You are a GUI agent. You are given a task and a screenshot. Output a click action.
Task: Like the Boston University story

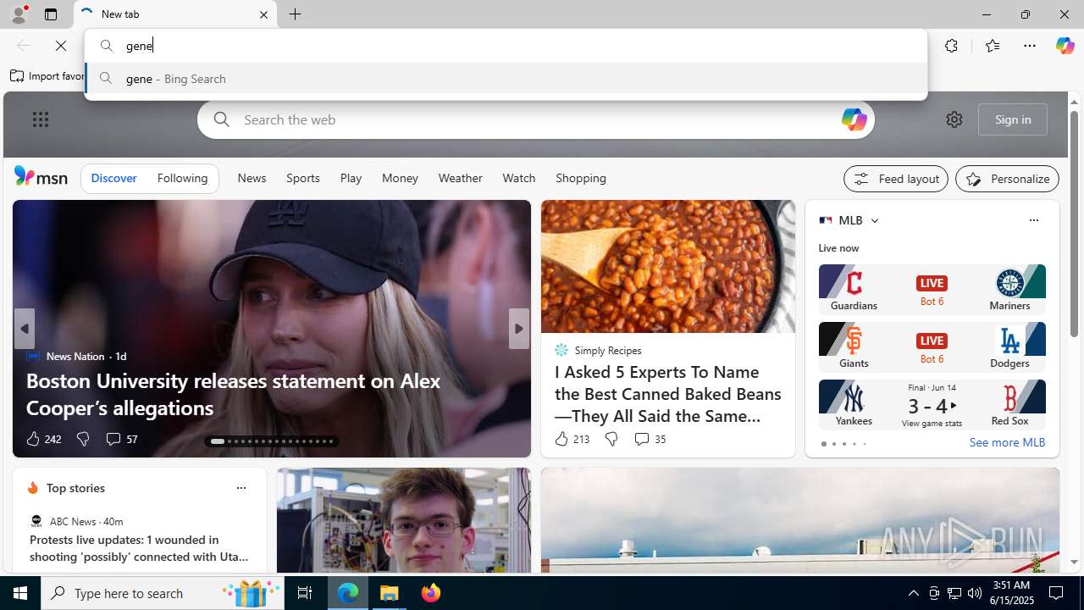(42, 439)
